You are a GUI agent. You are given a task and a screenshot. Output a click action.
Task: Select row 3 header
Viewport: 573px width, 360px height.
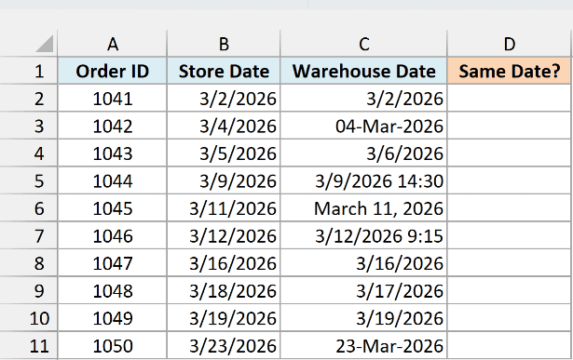29,126
